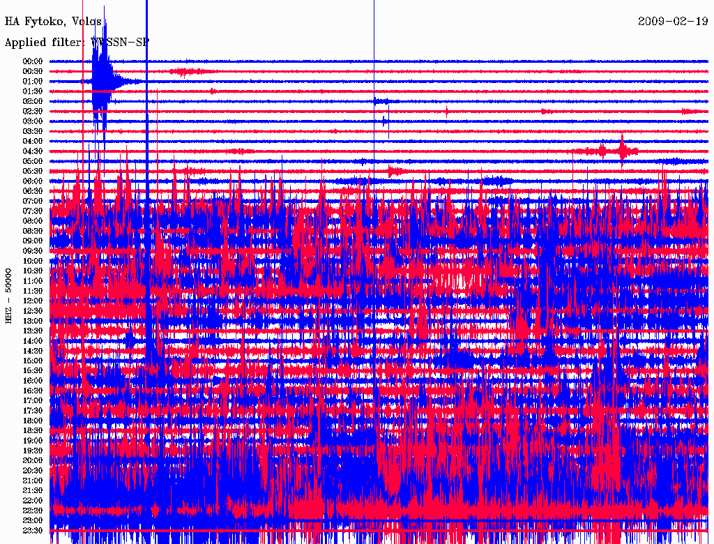Select the 12:30 time label
This screenshot has height=544, width=714.
(x=33, y=311)
